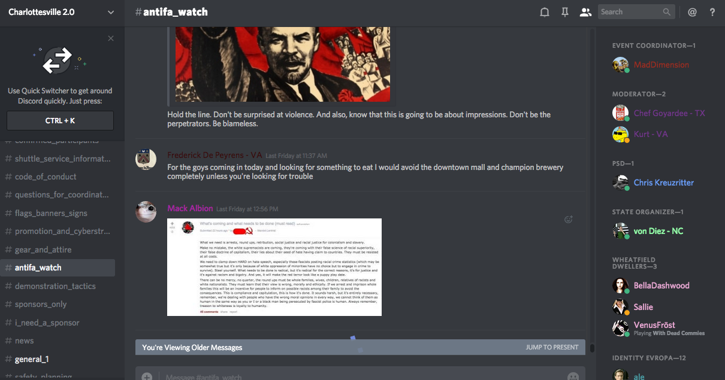Viewport: 725px width, 380px height.
Task: Show pinned messages with pin icon
Action: [x=565, y=12]
